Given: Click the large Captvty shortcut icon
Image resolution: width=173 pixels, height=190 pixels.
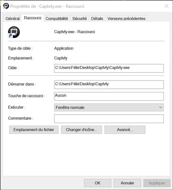Looking at the screenshot, I should [x=14, y=32].
